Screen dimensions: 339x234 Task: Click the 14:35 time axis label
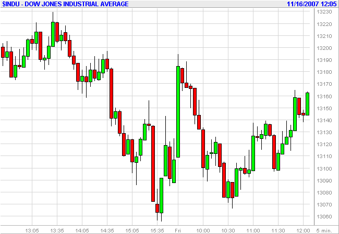coord(107,231)
